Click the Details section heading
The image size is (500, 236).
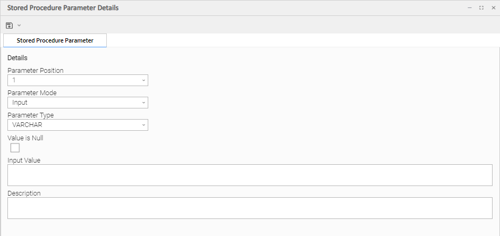tap(18, 57)
